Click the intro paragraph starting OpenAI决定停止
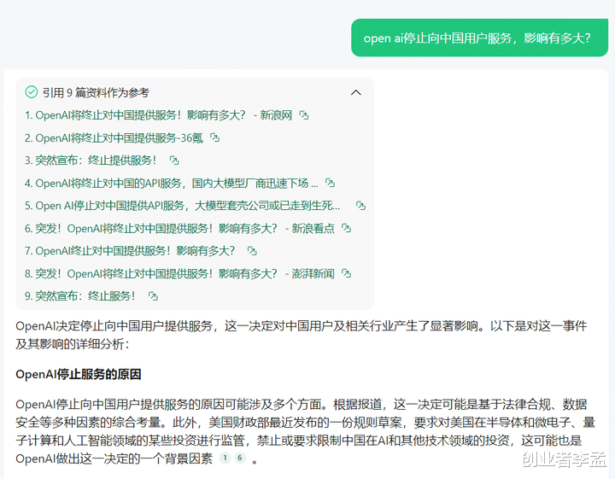The height and width of the screenshot is (479, 615). coord(302,335)
